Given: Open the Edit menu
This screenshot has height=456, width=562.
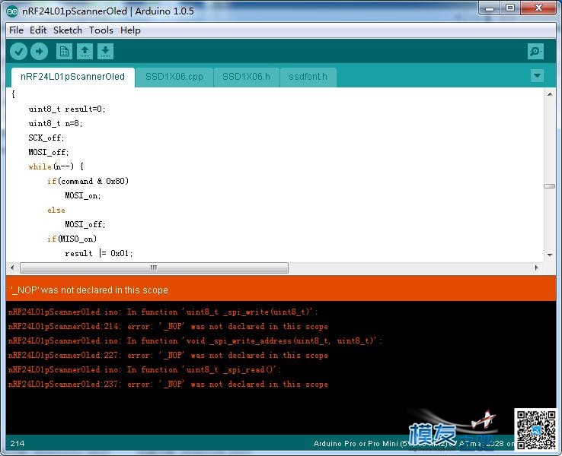Looking at the screenshot, I should (x=38, y=30).
